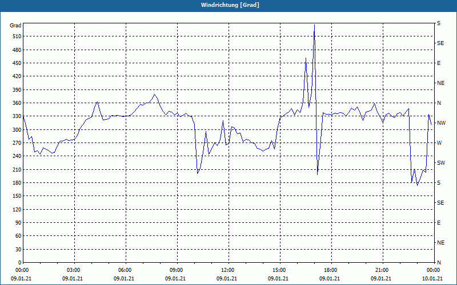The height and width of the screenshot is (285, 457).
Task: Click the 'SE' compass label level with 480
Action: [x=440, y=43]
